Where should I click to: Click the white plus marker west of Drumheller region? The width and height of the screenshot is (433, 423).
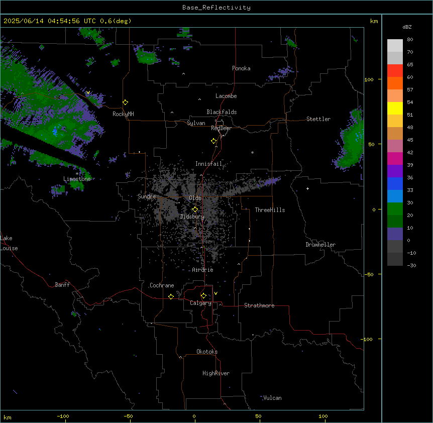click(x=307, y=188)
